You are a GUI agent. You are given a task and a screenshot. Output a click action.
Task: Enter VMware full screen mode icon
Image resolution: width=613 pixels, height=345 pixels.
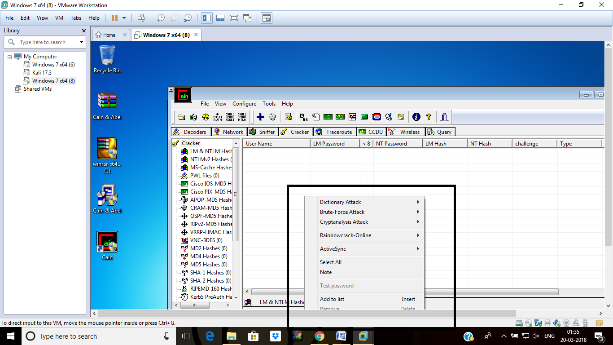coord(233,18)
